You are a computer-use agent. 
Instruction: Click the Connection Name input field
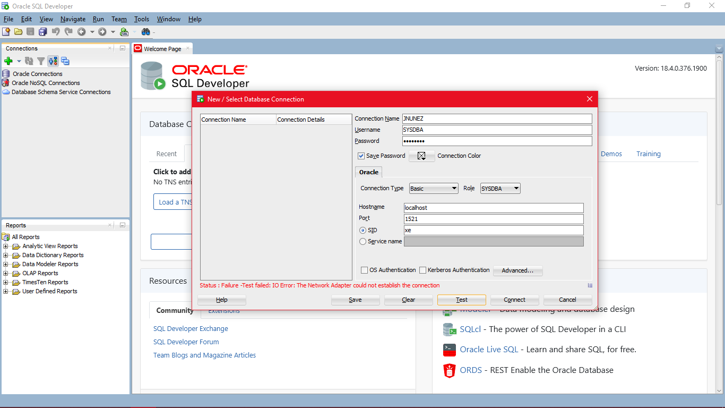coord(496,118)
